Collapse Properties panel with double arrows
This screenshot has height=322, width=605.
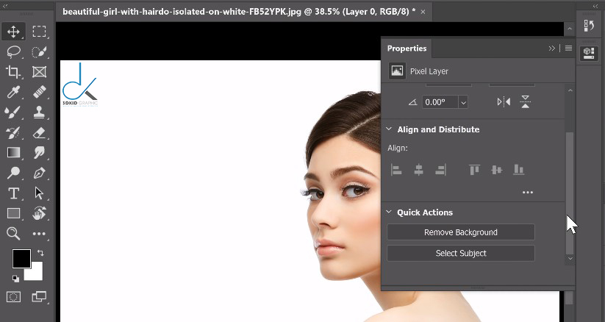pyautogui.click(x=552, y=49)
